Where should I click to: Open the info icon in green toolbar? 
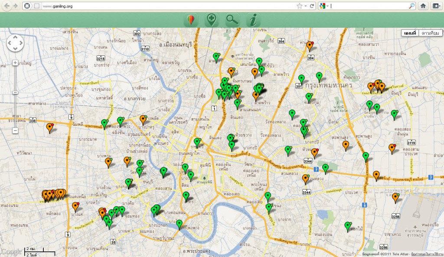pos(254,20)
